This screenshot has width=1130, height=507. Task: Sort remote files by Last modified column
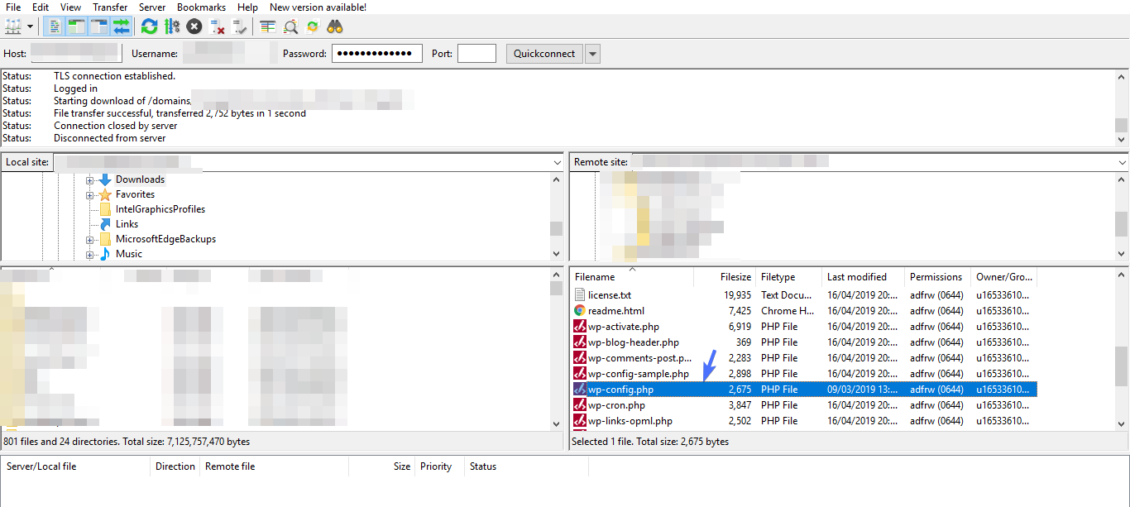point(863,277)
